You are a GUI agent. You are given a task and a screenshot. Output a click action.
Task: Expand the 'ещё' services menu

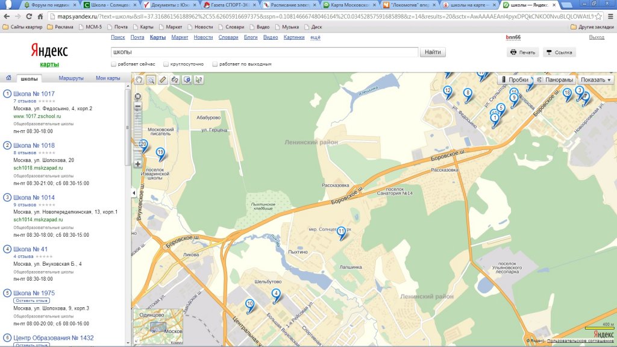315,37
